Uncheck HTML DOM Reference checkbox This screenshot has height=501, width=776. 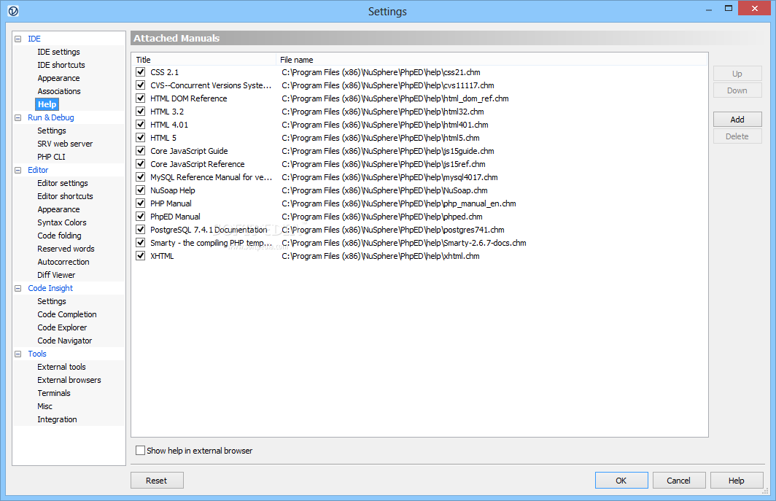pos(141,98)
